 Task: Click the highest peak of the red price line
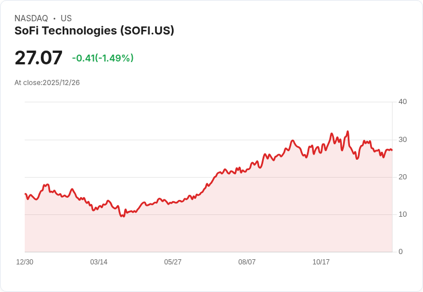348,132
